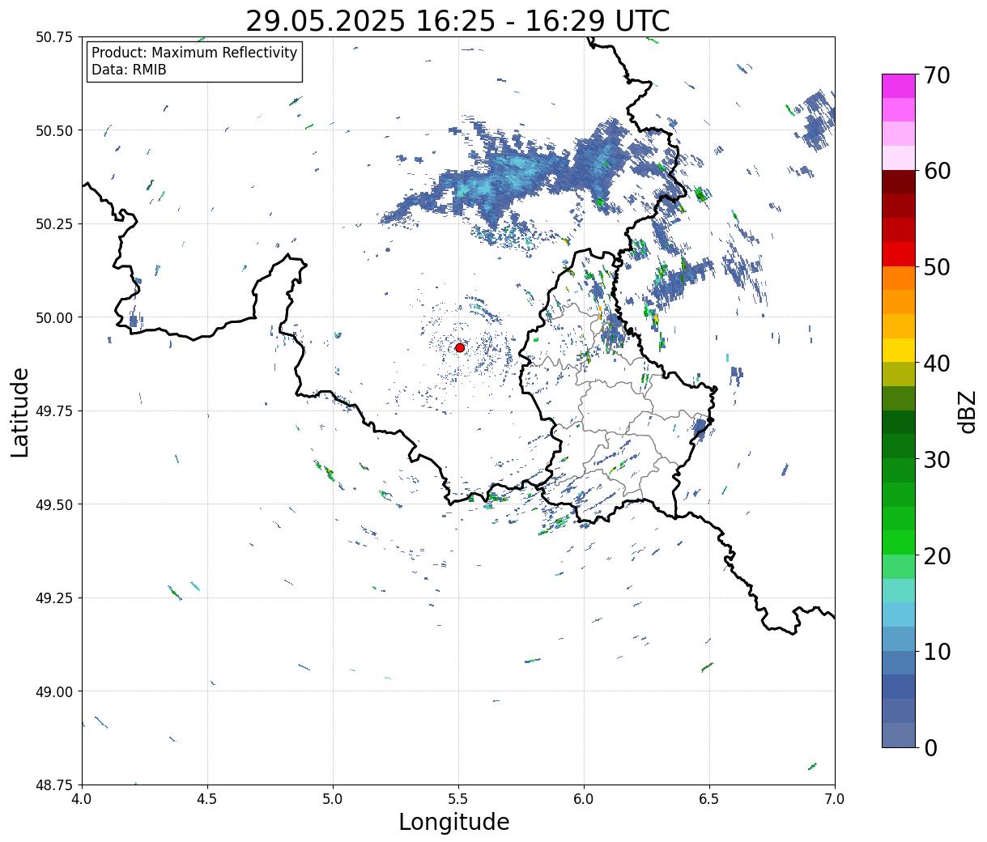The height and width of the screenshot is (842, 987).
Task: Click longitude tick label 6.0
Action: (x=584, y=799)
